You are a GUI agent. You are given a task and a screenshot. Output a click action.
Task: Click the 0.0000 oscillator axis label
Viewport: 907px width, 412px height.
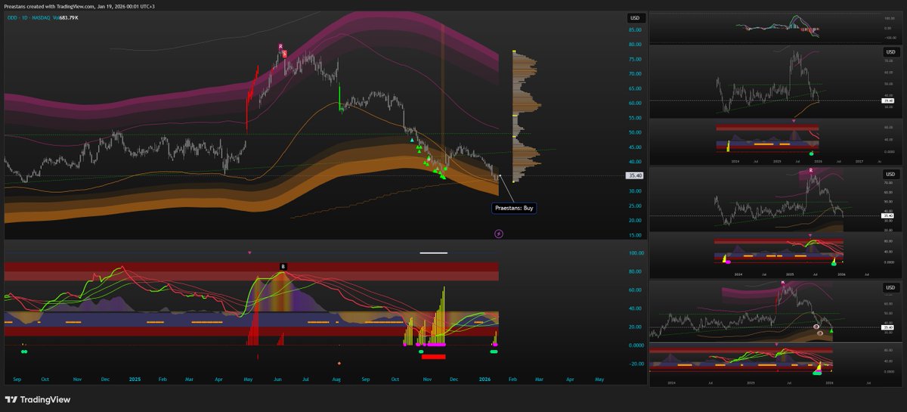[636, 345]
